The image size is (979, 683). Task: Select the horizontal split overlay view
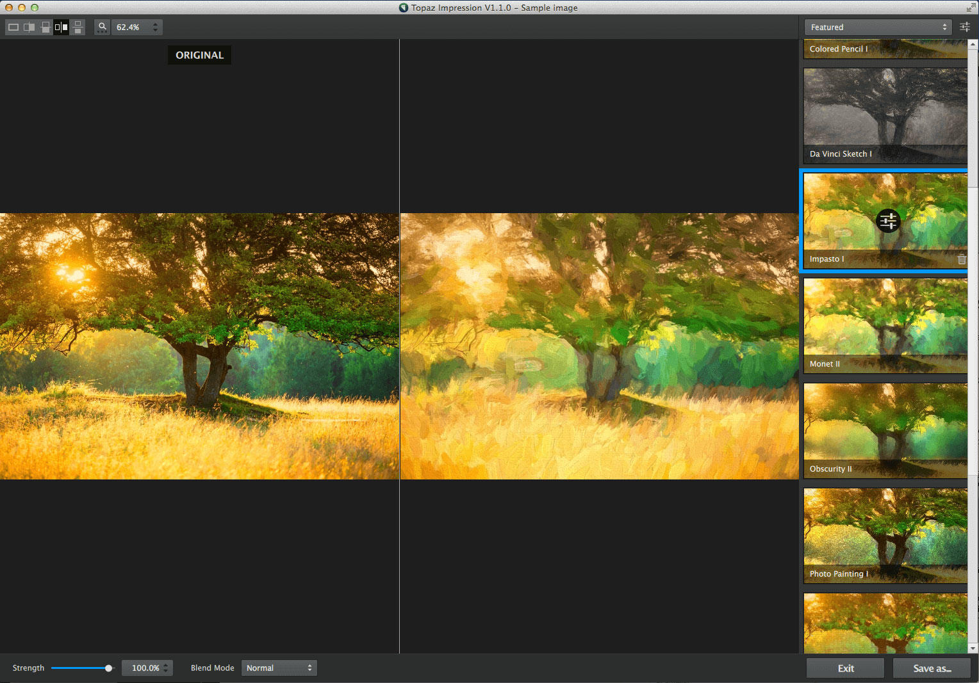click(45, 28)
